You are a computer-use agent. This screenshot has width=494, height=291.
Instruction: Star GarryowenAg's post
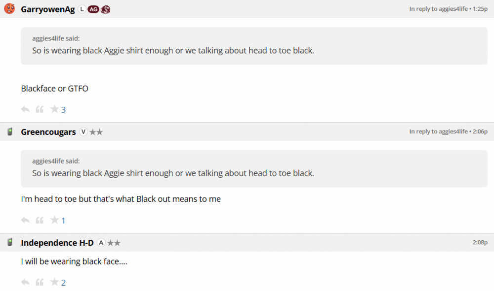point(54,109)
